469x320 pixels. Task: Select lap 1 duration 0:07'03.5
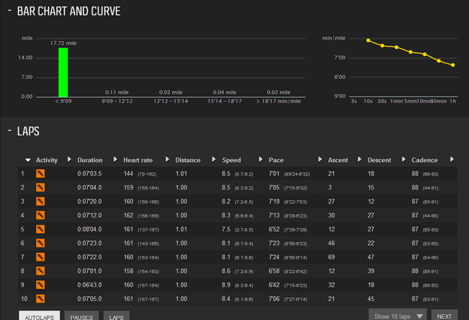click(x=89, y=174)
